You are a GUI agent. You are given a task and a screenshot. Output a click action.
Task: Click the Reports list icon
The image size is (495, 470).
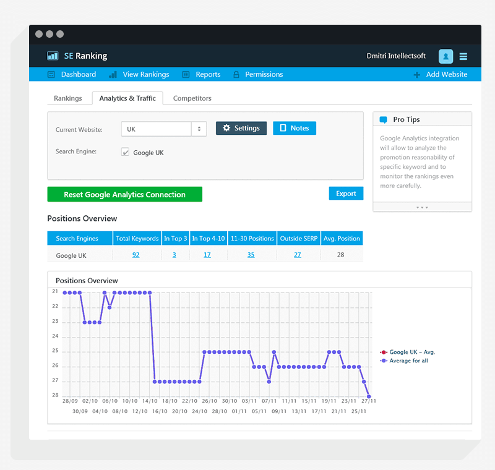(186, 74)
